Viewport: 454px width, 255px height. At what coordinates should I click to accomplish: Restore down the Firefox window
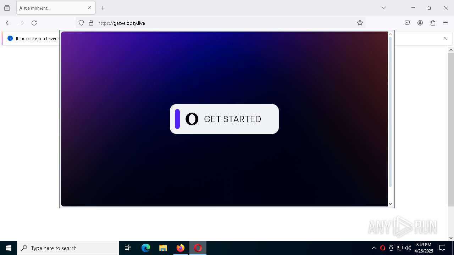click(x=430, y=8)
